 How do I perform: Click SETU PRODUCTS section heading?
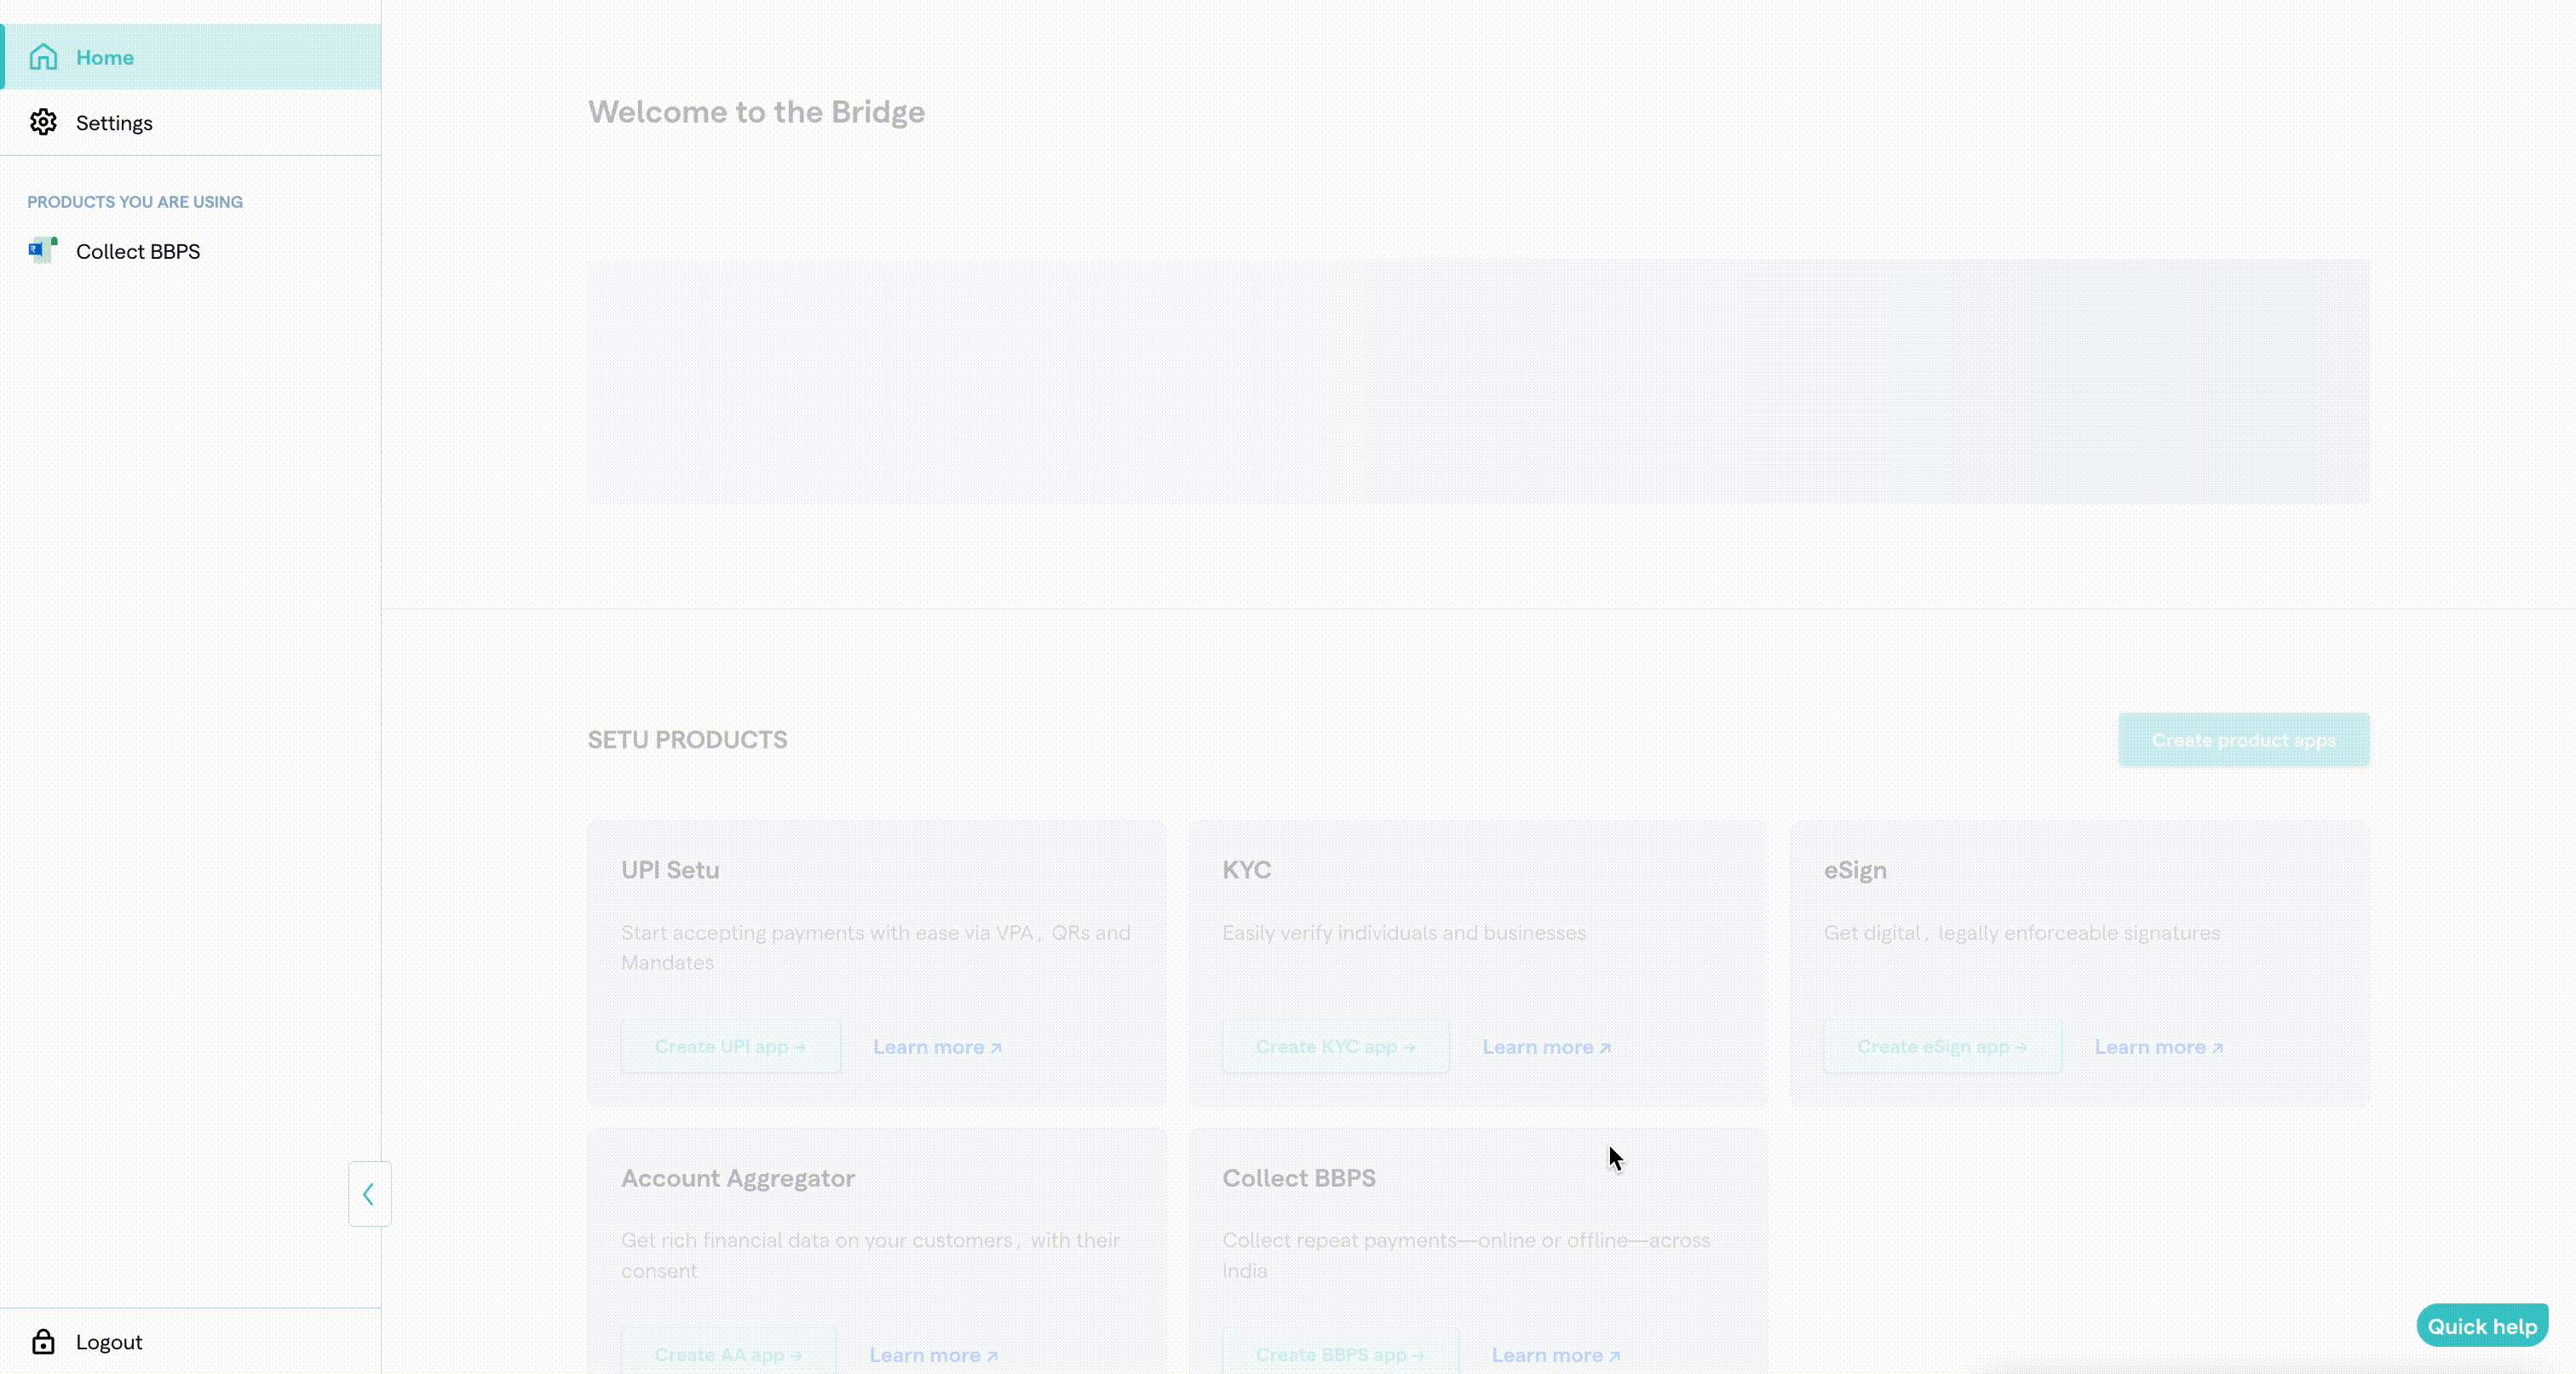point(687,740)
